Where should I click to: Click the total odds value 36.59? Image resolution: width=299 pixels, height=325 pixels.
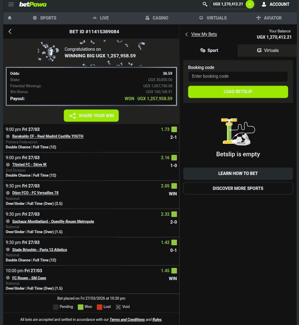tap(167, 74)
